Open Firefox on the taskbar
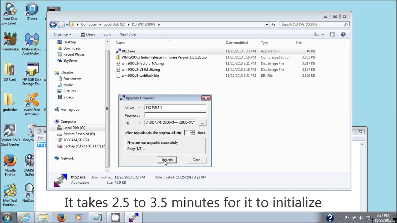The width and height of the screenshot is (397, 223). click(61, 218)
